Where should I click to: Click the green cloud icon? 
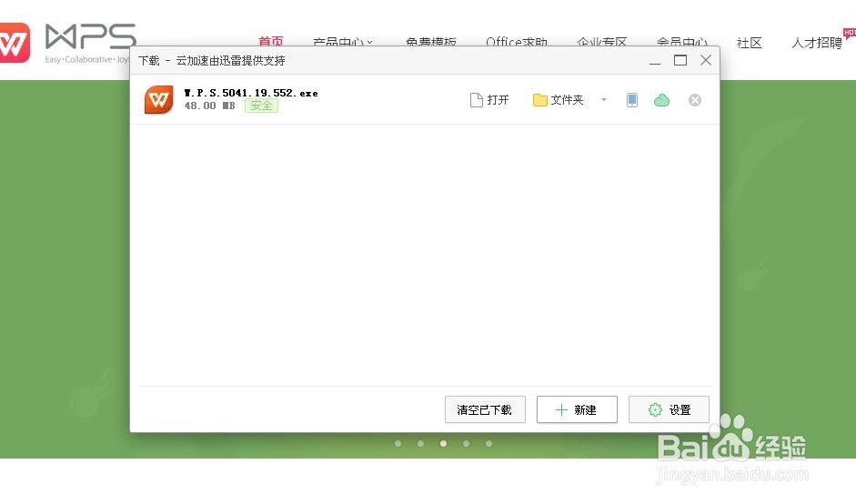[x=661, y=100]
